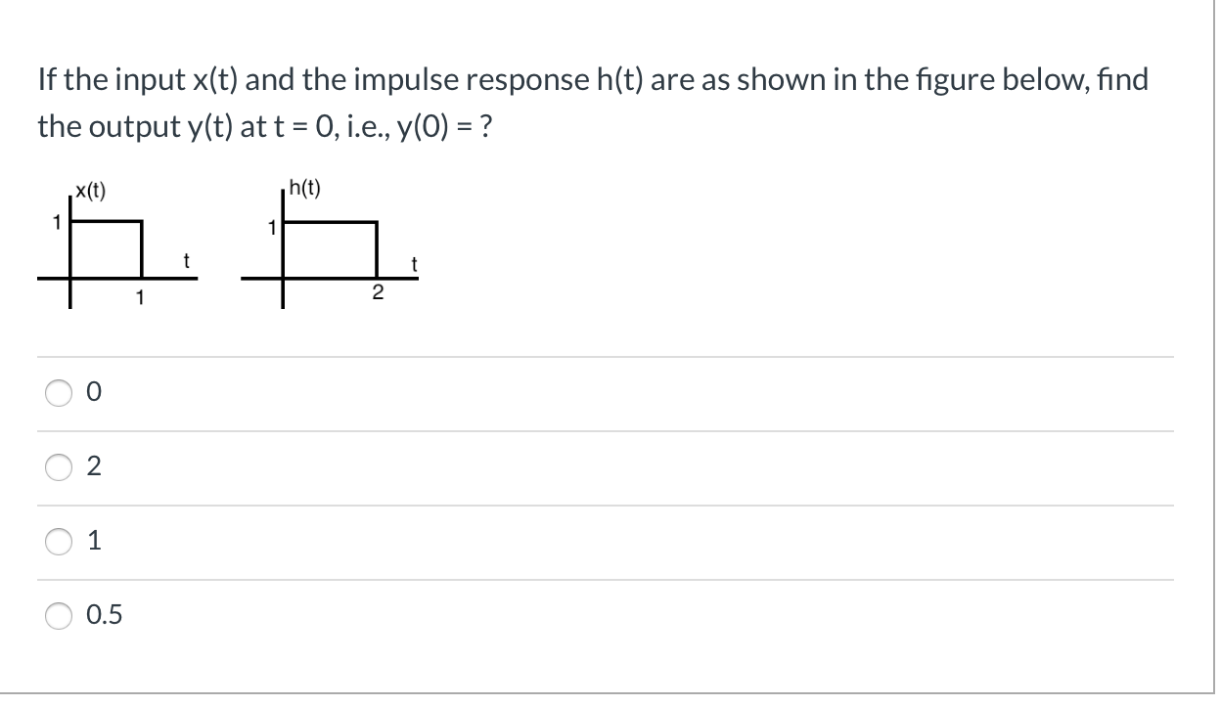Click the answer label 0
Screen dimensions: 1221x706
click(93, 393)
